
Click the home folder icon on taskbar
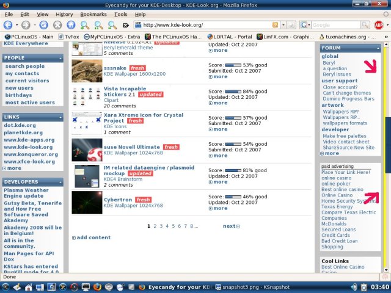[29, 287]
